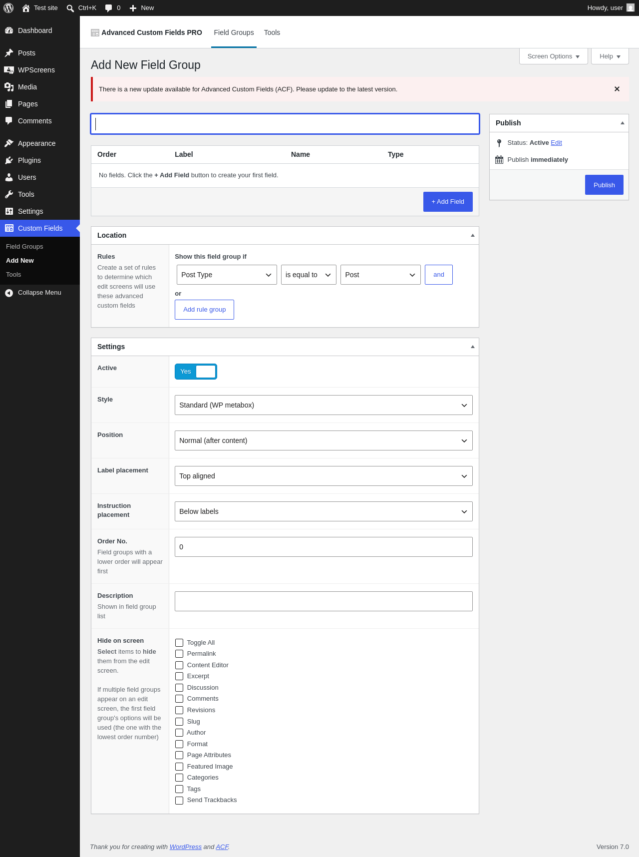Switch to the Tools tab
The width and height of the screenshot is (639, 857).
click(272, 32)
